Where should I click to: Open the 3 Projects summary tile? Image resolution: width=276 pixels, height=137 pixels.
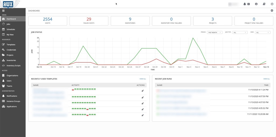(x=212, y=21)
